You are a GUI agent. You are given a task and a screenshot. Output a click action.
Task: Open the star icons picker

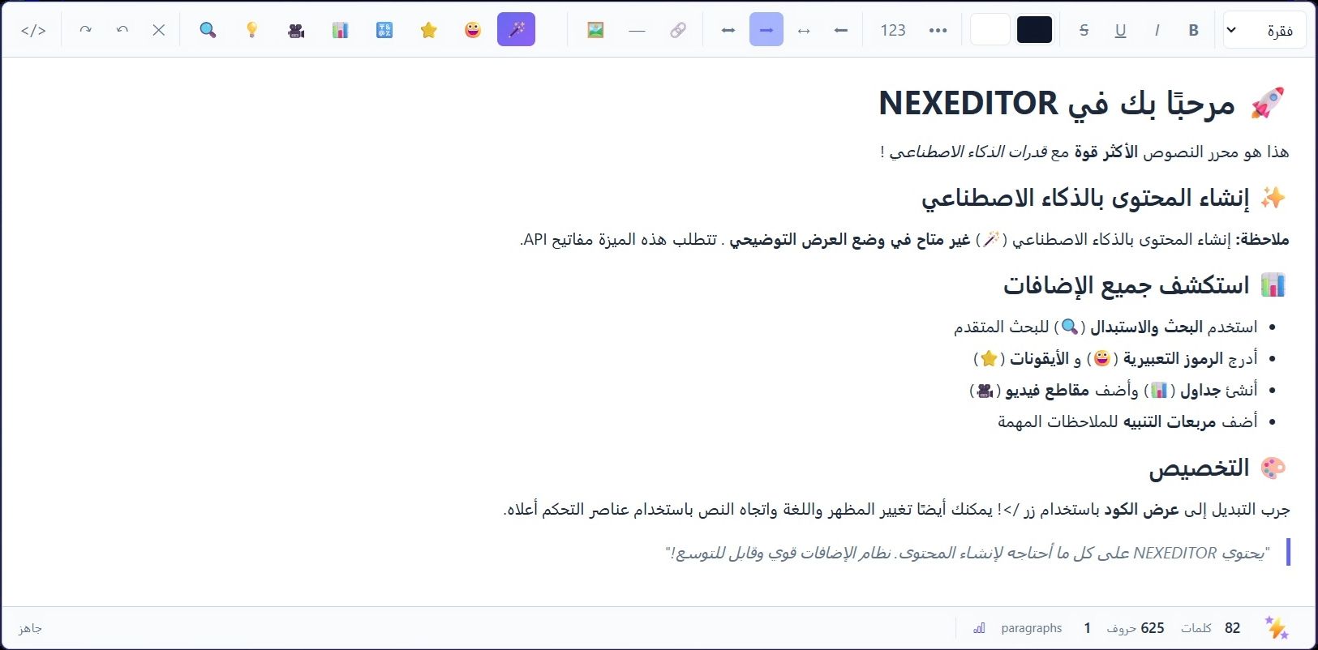429,31
